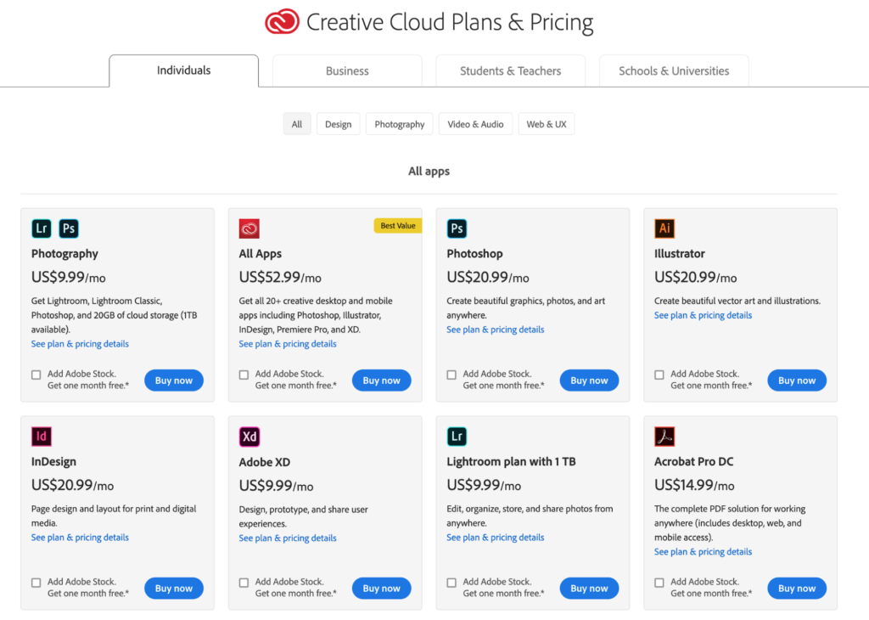Switch to the Individuals tab
Image resolution: width=869 pixels, height=620 pixels.
click(183, 70)
